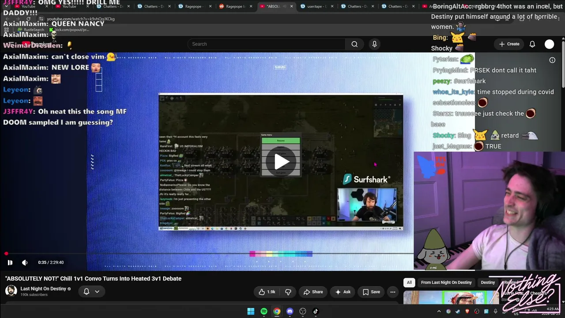View site information icon in the address bar
This screenshot has height=318, width=565.
pos(41,19)
